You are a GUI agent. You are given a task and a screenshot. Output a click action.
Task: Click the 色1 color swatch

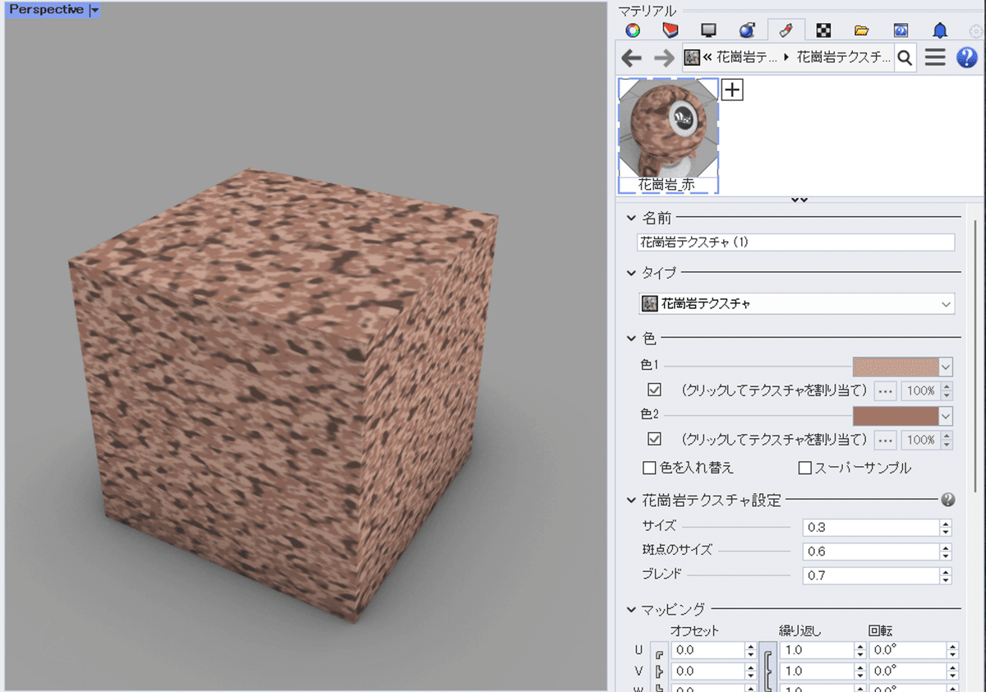(895, 367)
